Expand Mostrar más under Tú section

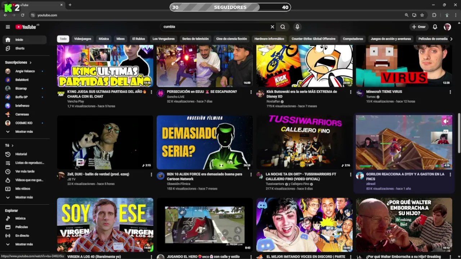24,197
